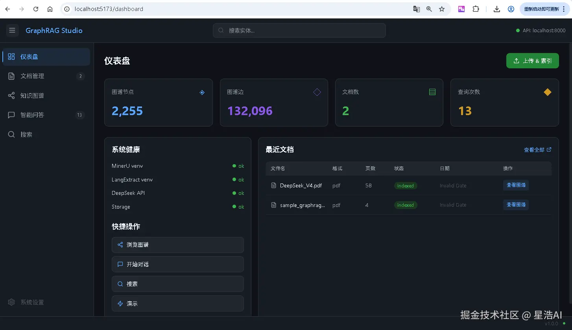Click the 系统设置 gear icon
Image resolution: width=572 pixels, height=330 pixels.
[11, 302]
